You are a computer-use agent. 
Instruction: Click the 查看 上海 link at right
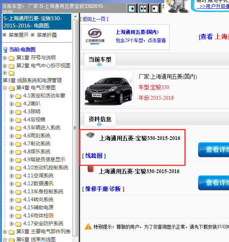click(x=214, y=37)
